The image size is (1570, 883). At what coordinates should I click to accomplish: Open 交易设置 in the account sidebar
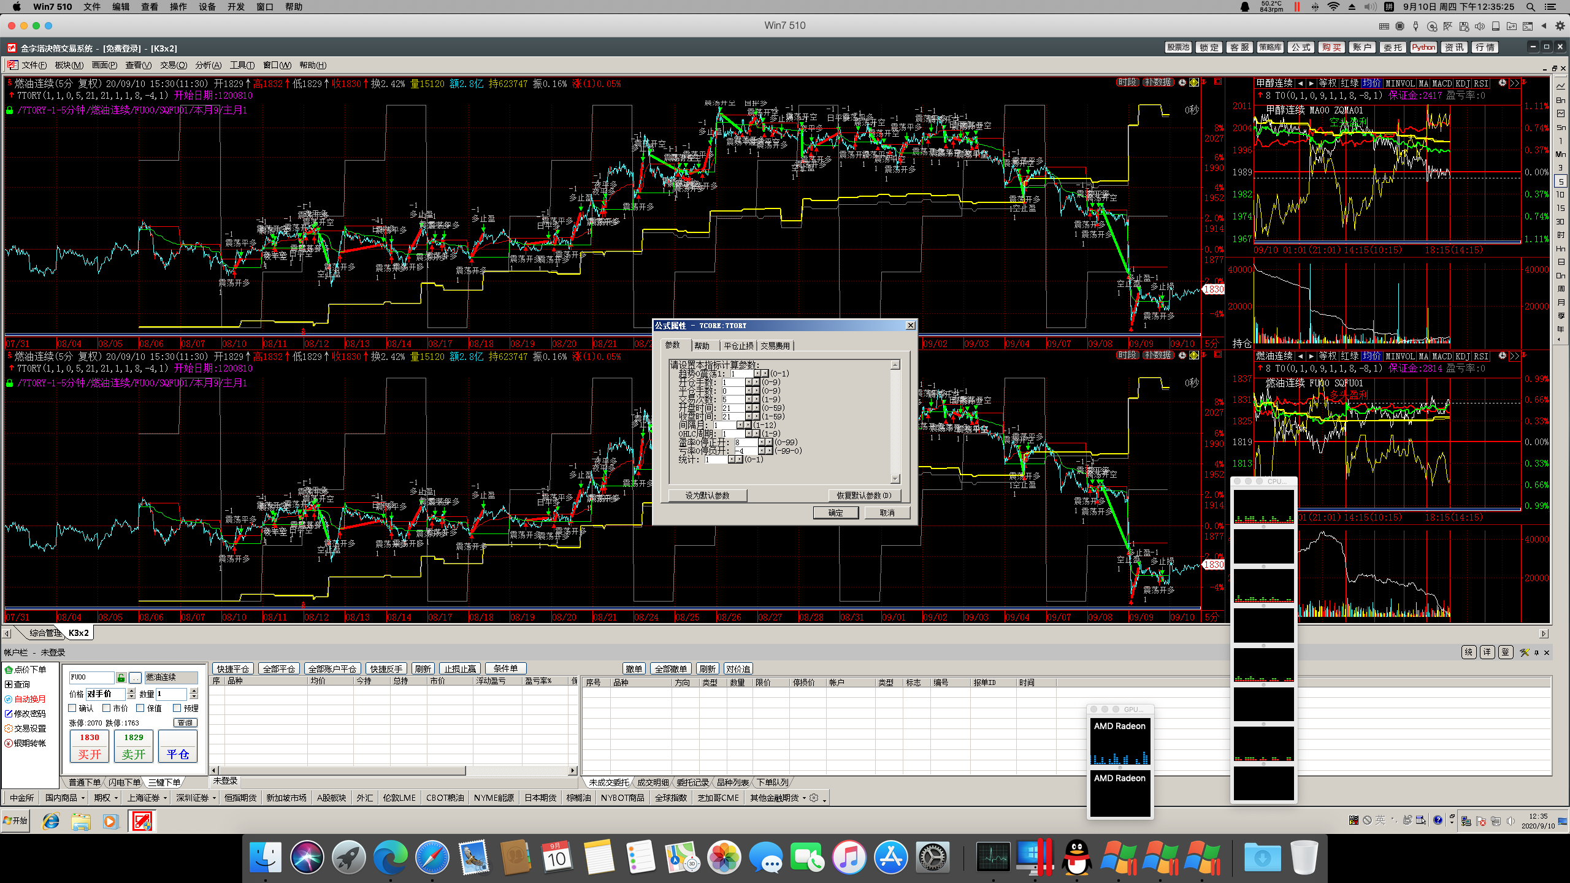click(x=26, y=728)
